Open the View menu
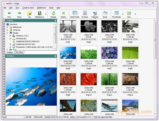Screen dimensions: 159x121 click(x=17, y=8)
